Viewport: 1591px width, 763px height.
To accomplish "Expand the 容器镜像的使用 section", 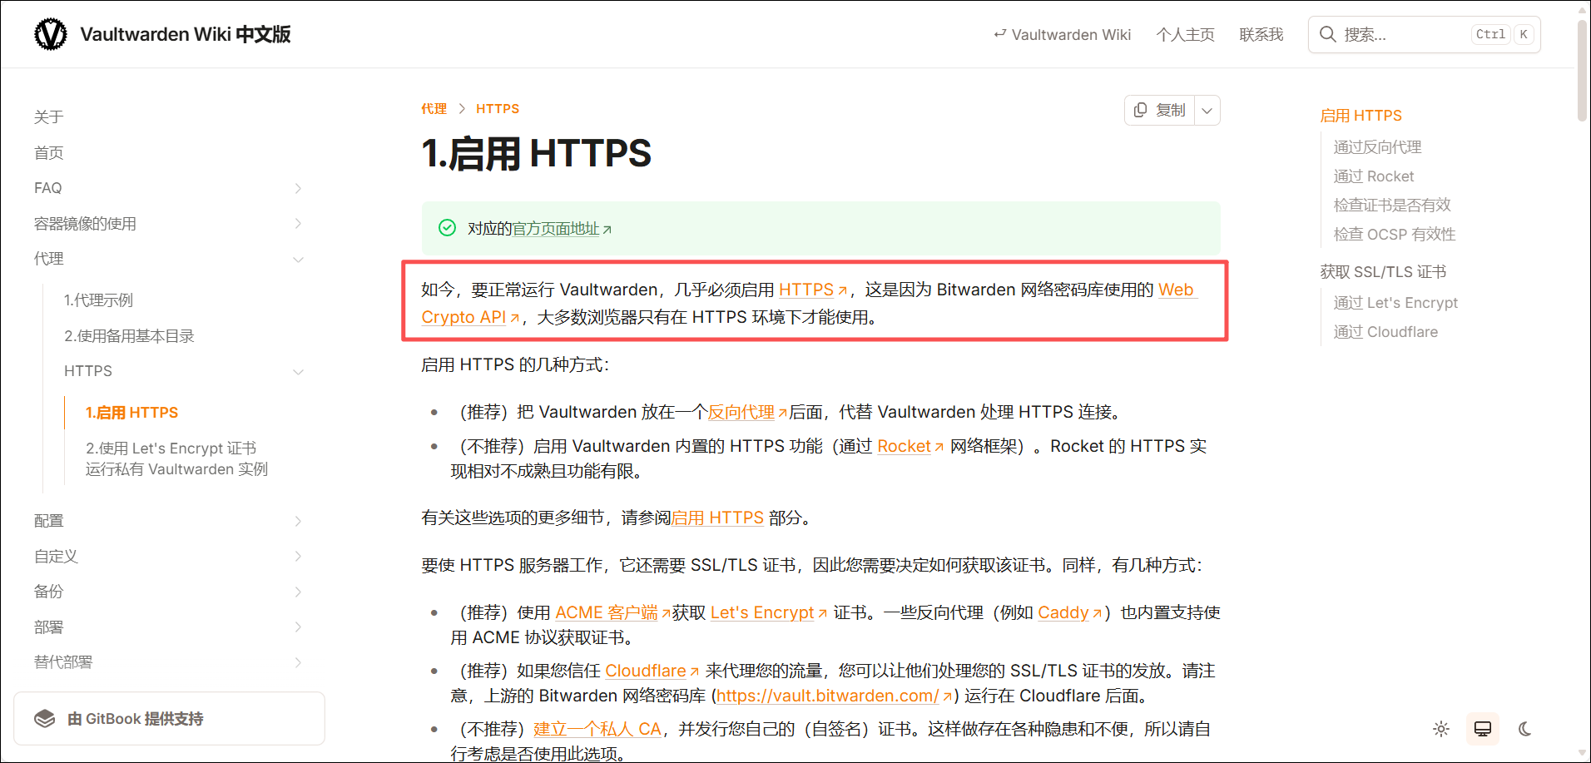I will pyautogui.click(x=298, y=224).
